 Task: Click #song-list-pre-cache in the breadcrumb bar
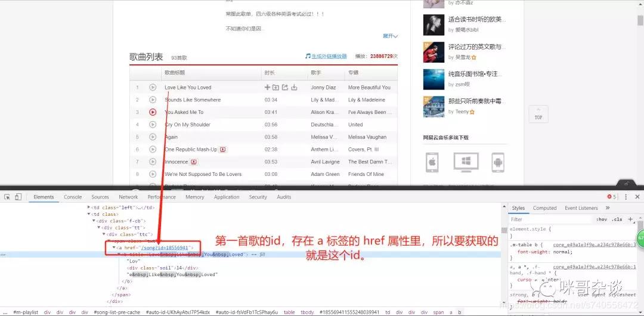coord(117,312)
